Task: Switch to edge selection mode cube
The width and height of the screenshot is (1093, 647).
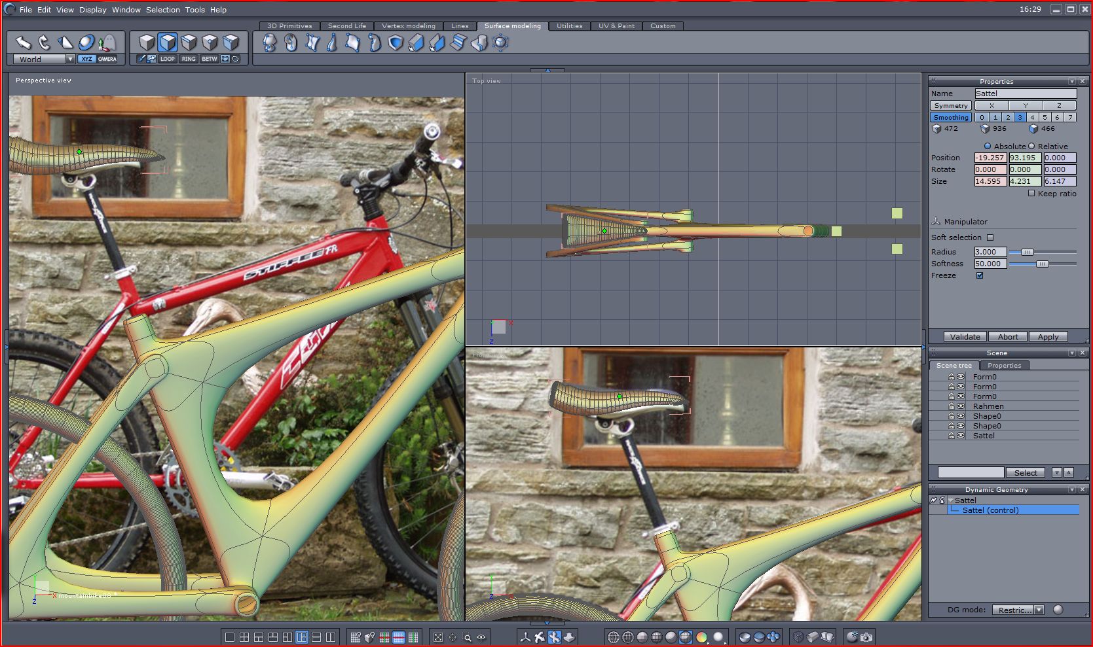Action: coord(189,43)
